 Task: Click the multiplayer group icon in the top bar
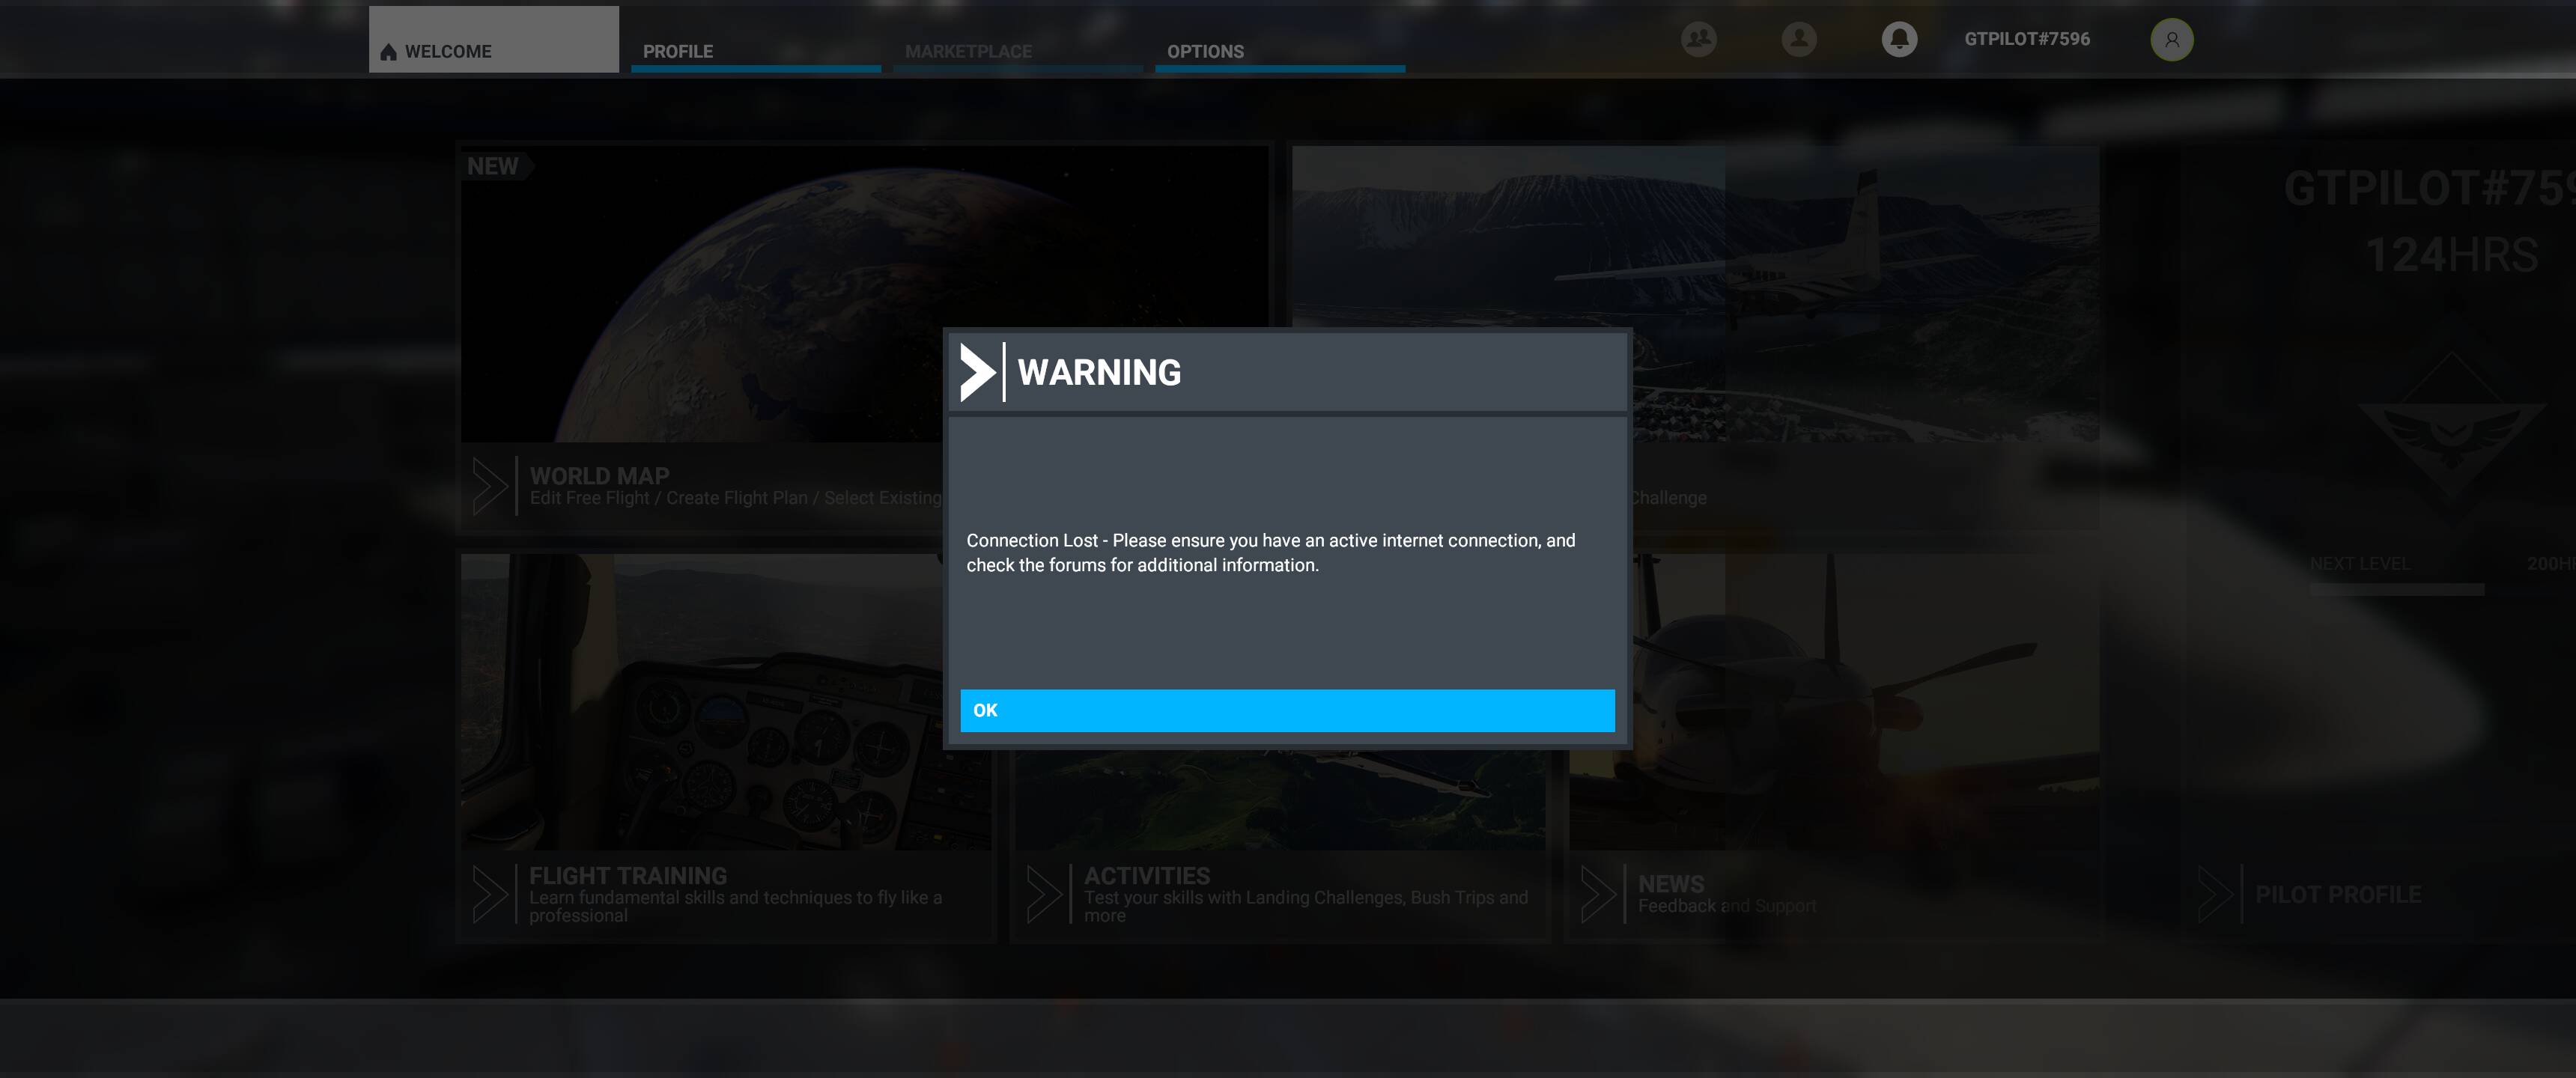[x=1698, y=39]
